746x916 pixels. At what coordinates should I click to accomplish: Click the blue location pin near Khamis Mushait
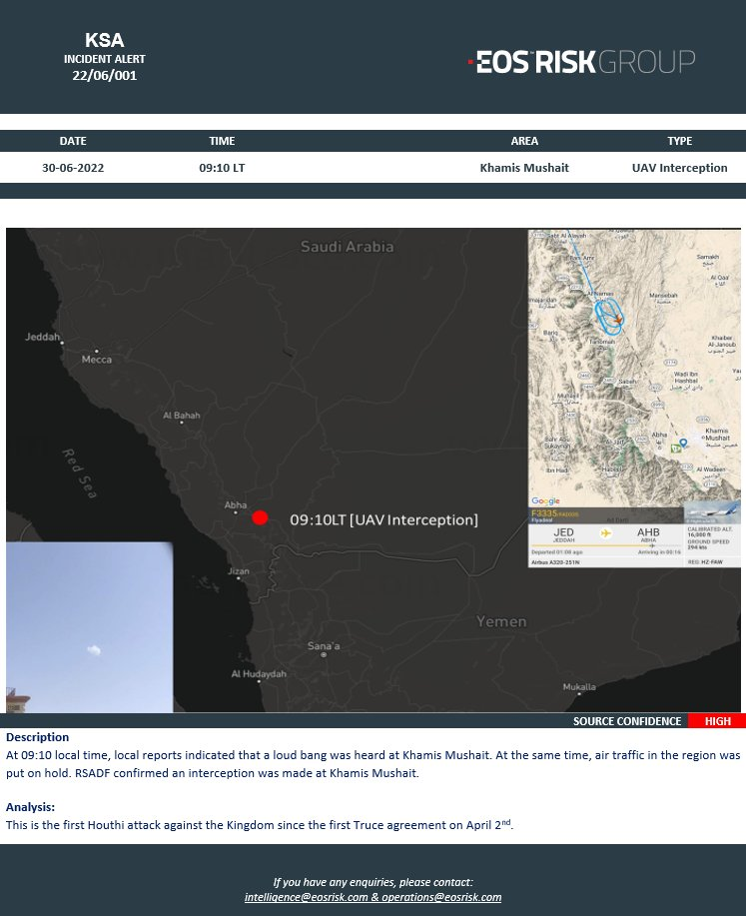point(683,443)
